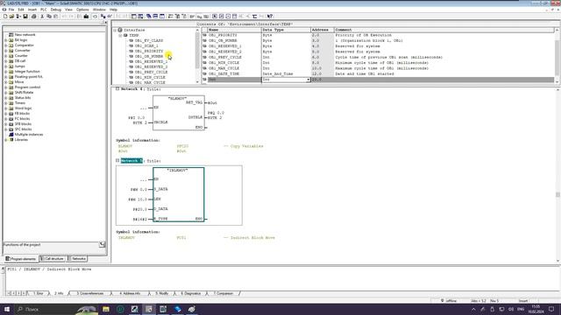Open the 6: Diagnostics tab
Screen dimensions: 561x315
tap(190, 293)
